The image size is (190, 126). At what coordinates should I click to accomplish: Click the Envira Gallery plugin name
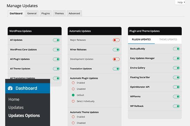137,68
